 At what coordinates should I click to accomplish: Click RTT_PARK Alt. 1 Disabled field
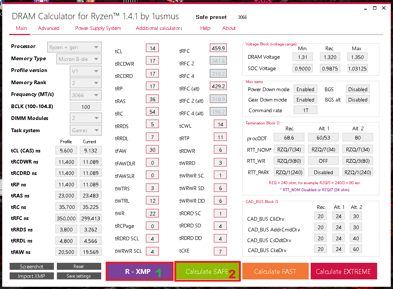click(323, 172)
